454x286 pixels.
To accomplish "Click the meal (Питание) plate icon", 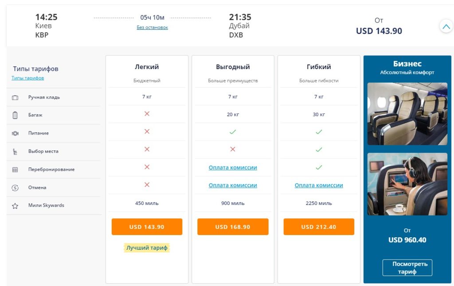I will coord(15,133).
